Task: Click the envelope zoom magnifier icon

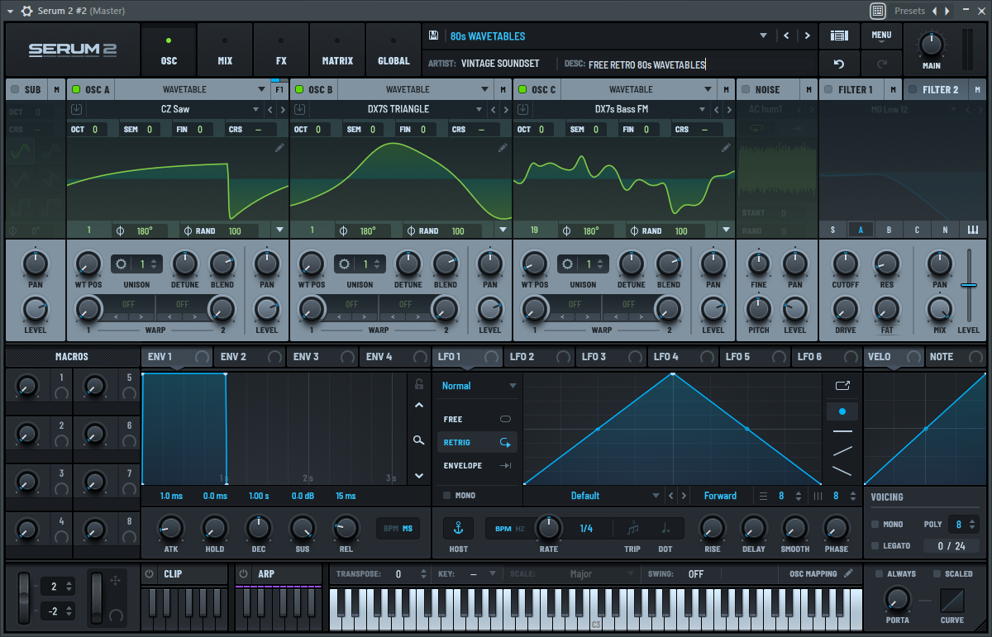Action: coord(419,440)
